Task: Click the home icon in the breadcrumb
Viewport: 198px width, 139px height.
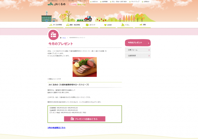Action: (x=61, y=38)
